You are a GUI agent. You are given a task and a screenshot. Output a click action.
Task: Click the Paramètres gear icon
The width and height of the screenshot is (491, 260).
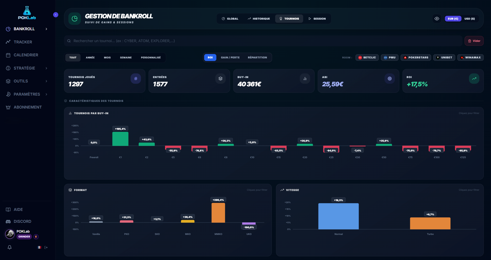tap(8, 94)
